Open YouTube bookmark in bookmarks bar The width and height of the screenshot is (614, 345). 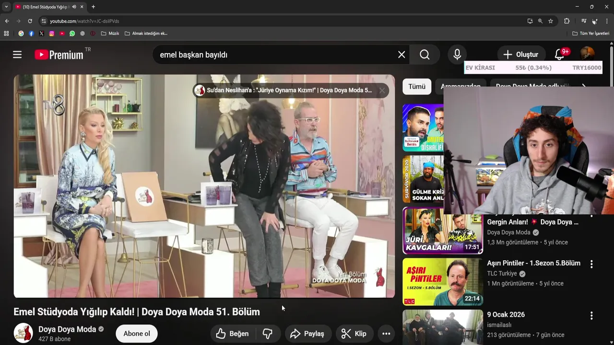[62, 34]
